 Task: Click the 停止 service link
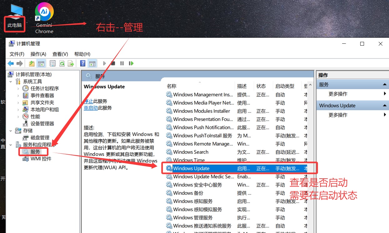88,101
